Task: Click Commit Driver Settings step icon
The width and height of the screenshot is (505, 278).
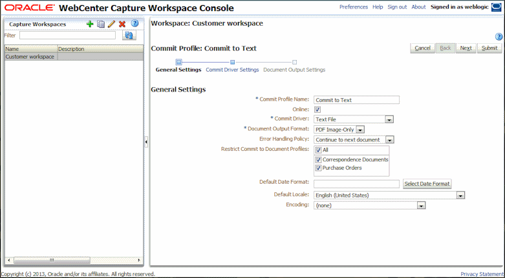Action: pos(233,62)
